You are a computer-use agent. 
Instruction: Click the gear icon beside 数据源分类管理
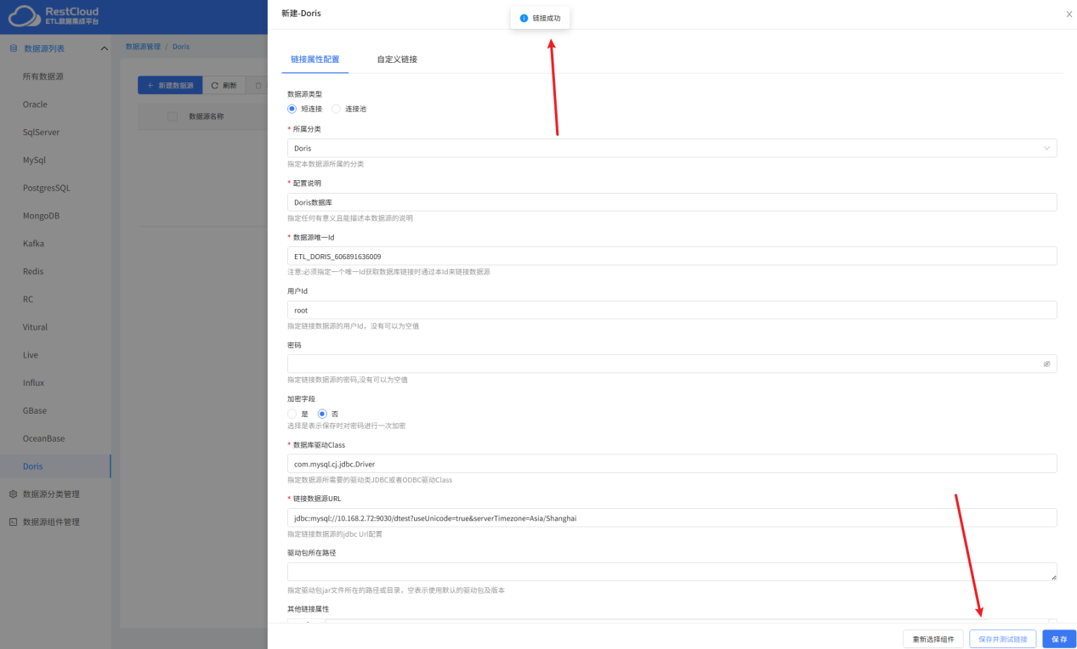click(x=13, y=494)
